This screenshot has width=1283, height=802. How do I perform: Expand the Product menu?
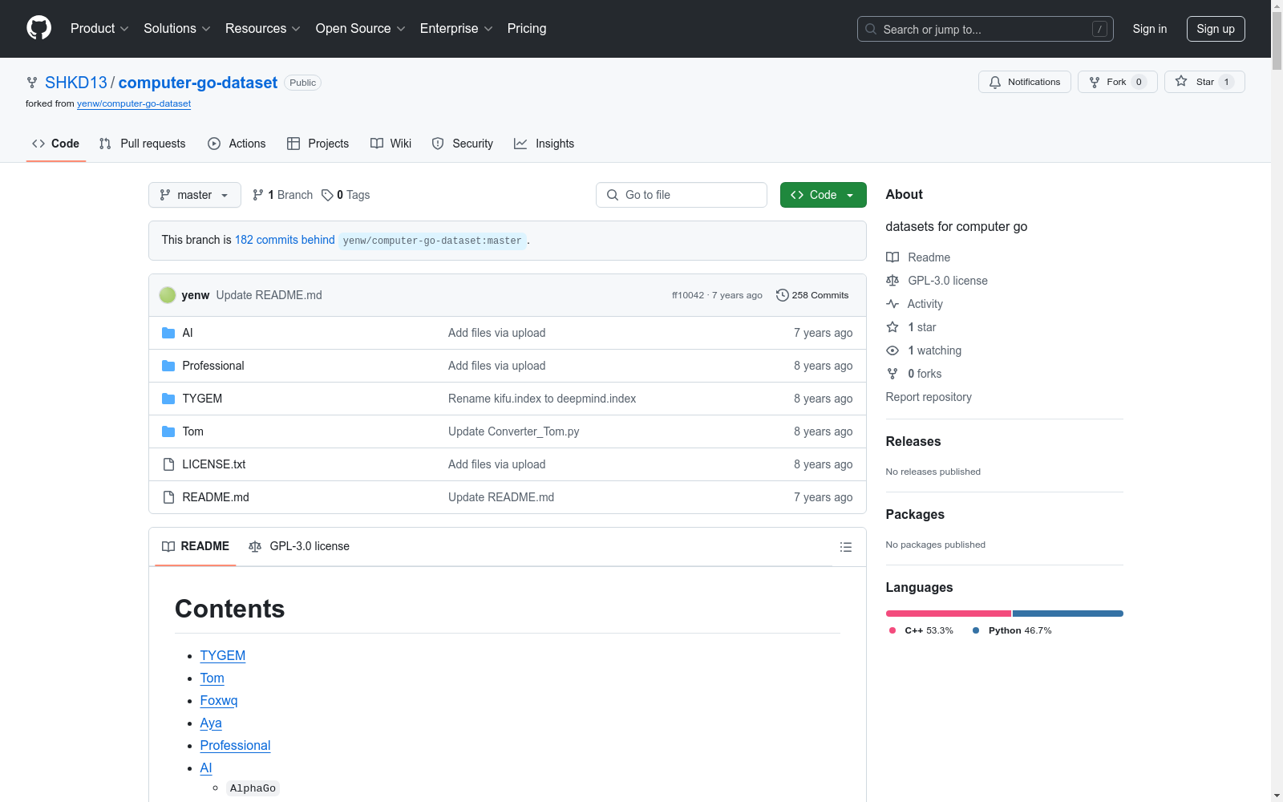pos(99,28)
